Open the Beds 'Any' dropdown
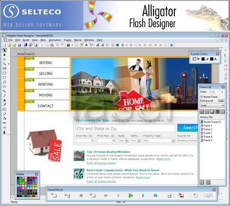Viewport: 230px width, 206px height. point(124,141)
